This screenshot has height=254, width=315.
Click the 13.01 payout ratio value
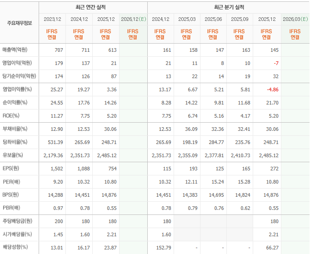[57, 248]
